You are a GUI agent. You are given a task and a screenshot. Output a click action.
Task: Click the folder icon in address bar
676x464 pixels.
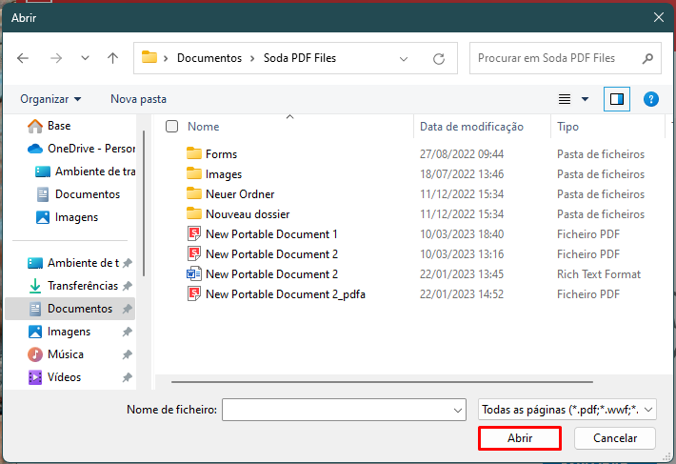(x=149, y=57)
